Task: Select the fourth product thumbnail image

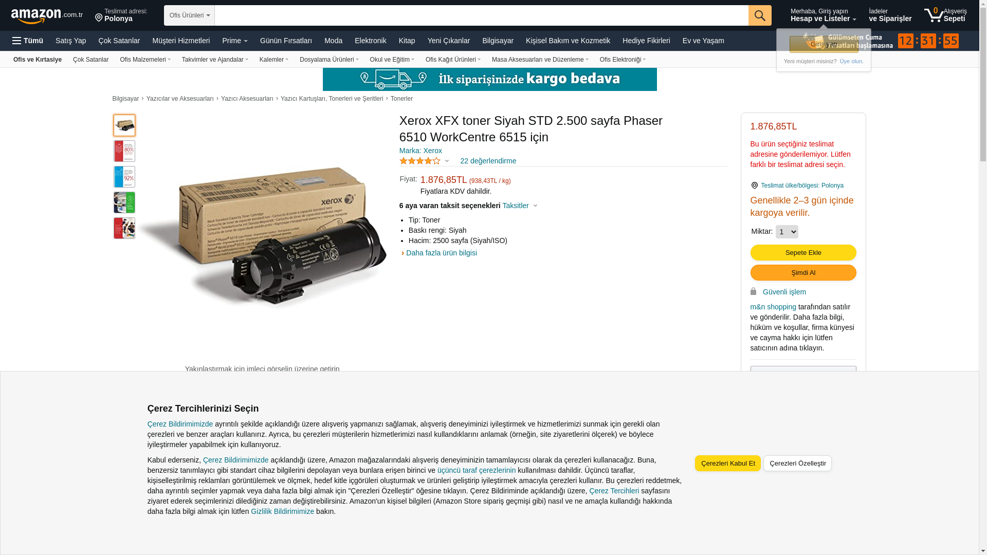Action: click(x=124, y=202)
